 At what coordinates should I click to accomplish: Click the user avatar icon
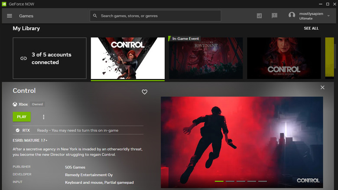(x=292, y=16)
